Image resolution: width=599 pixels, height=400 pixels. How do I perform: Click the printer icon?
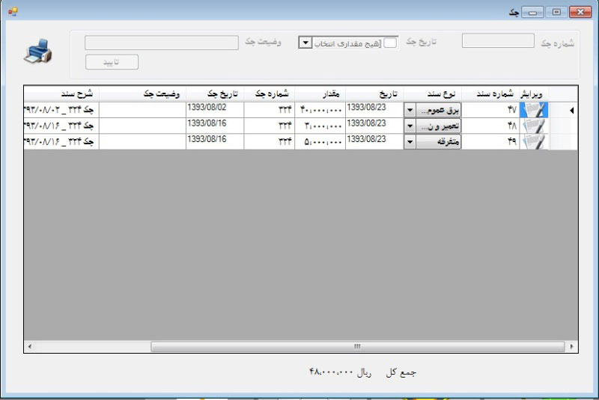coord(38,51)
